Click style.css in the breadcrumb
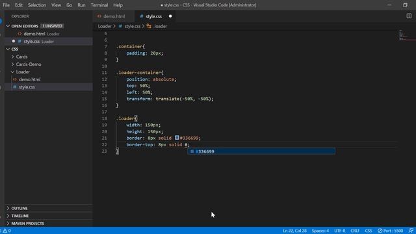 click(132, 26)
